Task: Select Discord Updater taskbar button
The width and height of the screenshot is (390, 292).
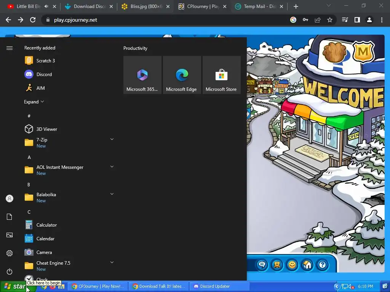Action: 219,286
